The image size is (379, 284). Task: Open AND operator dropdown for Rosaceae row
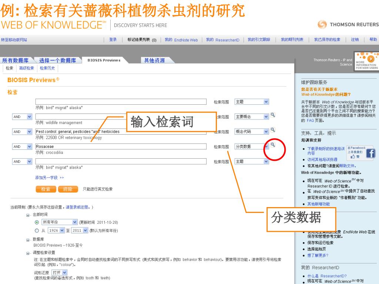(22, 146)
